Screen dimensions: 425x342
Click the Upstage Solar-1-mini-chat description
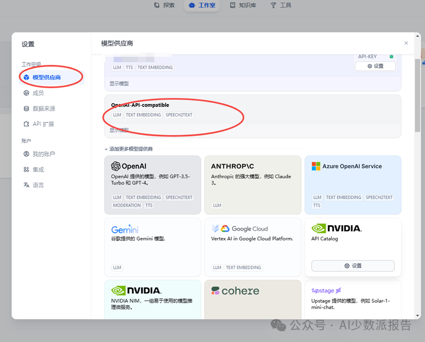point(350,304)
